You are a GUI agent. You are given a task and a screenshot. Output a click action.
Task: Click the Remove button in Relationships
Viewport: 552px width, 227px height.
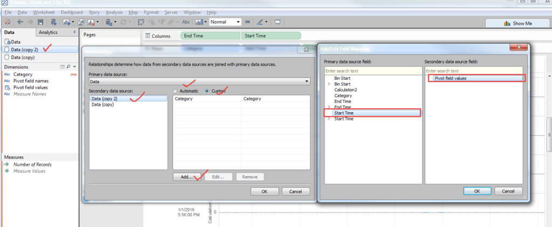250,177
